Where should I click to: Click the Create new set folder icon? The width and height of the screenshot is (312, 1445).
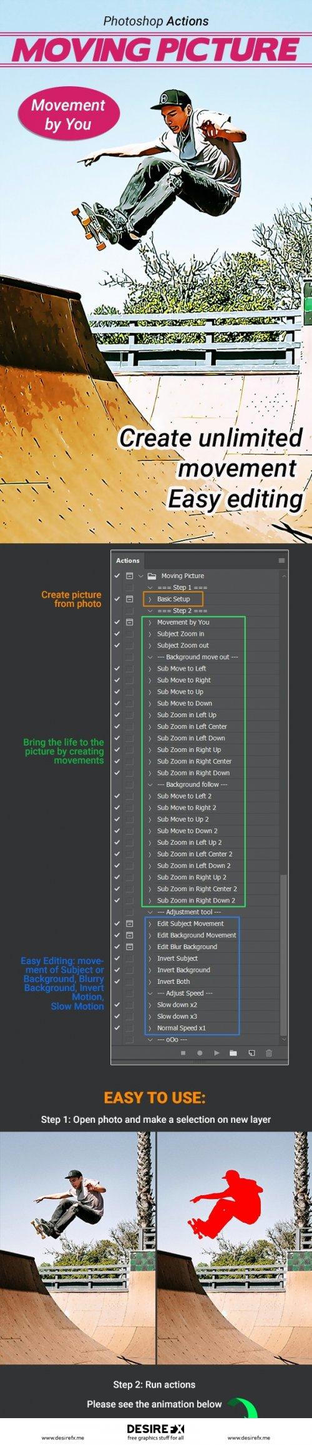[233, 1052]
